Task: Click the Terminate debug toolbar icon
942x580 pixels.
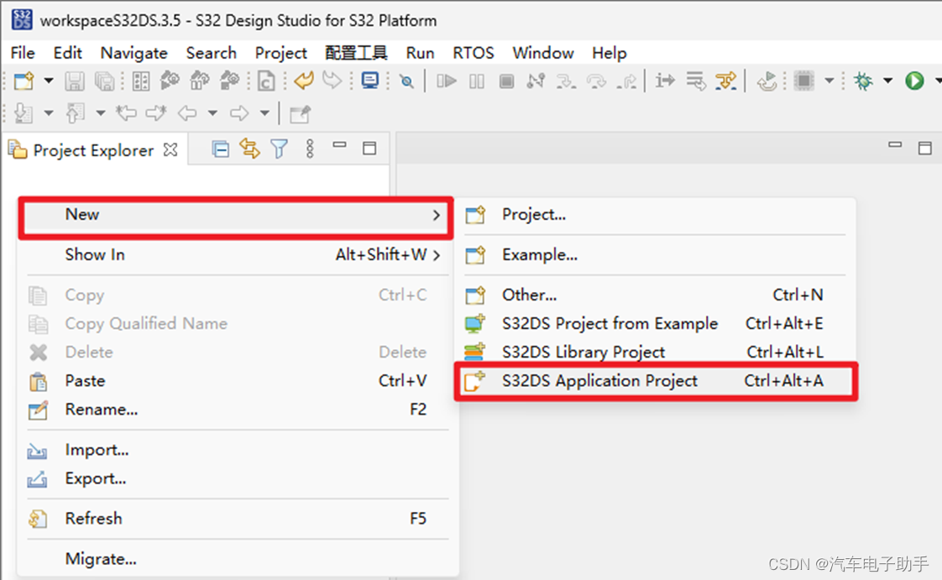Action: (x=506, y=81)
